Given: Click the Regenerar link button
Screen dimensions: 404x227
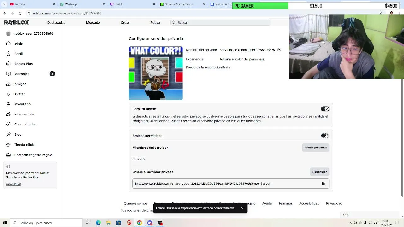Looking at the screenshot, I should click(319, 172).
